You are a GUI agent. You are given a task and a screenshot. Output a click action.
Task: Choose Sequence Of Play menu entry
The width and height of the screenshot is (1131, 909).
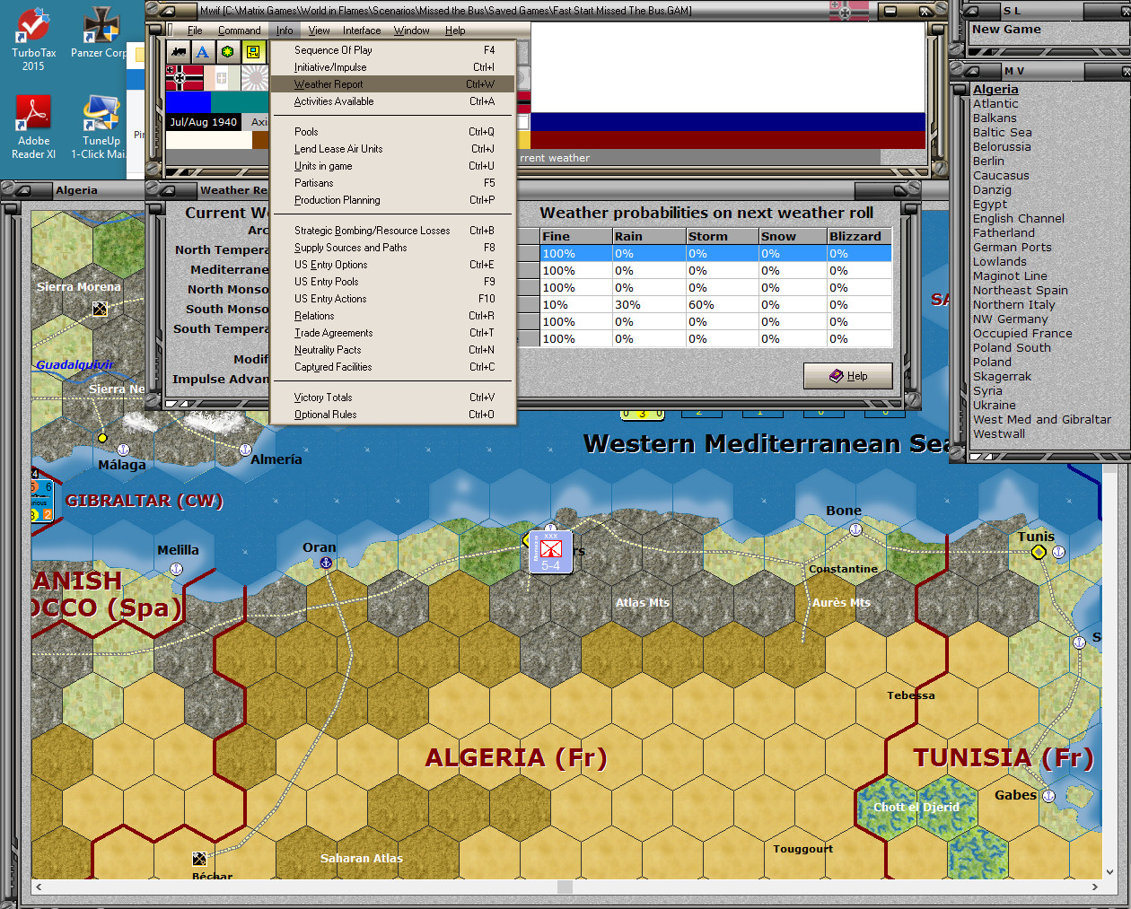(x=393, y=50)
